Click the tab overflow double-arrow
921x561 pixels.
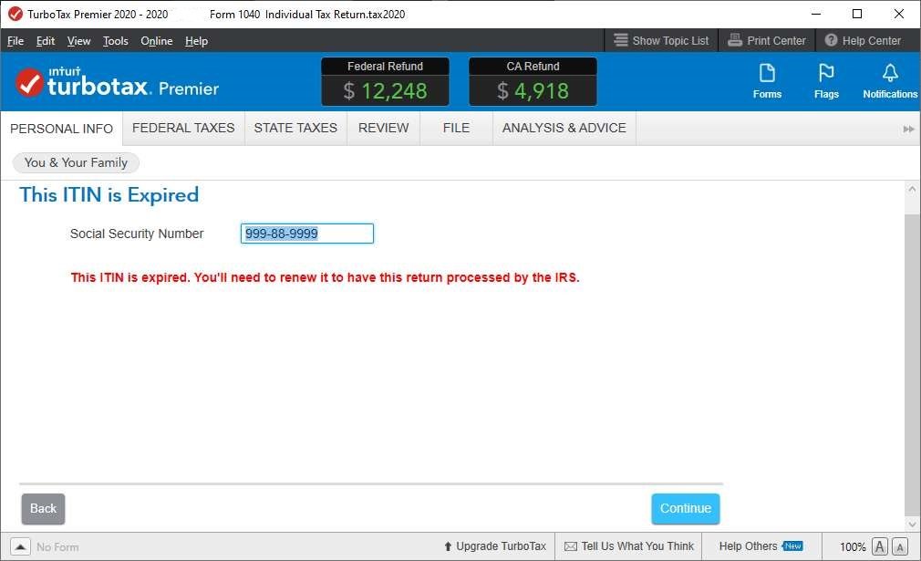point(908,130)
